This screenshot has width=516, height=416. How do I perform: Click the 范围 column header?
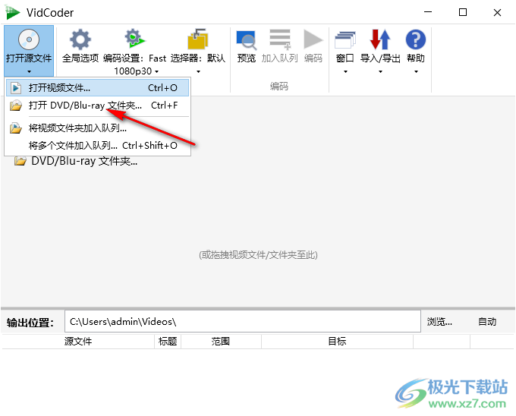tap(221, 342)
